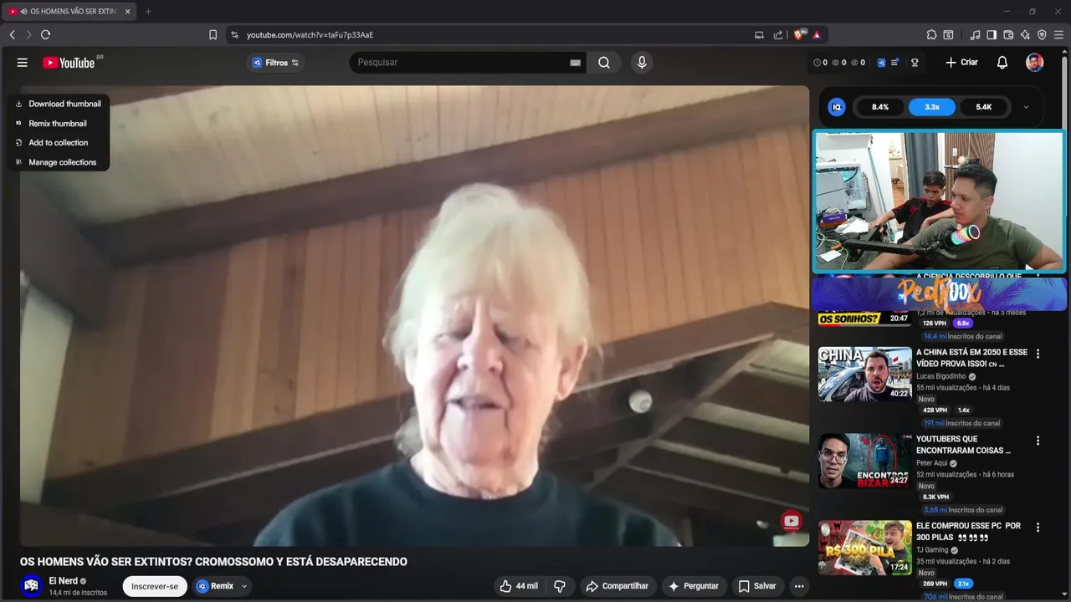
Task: Open the Ei Nerd channel avatar
Action: click(x=32, y=586)
